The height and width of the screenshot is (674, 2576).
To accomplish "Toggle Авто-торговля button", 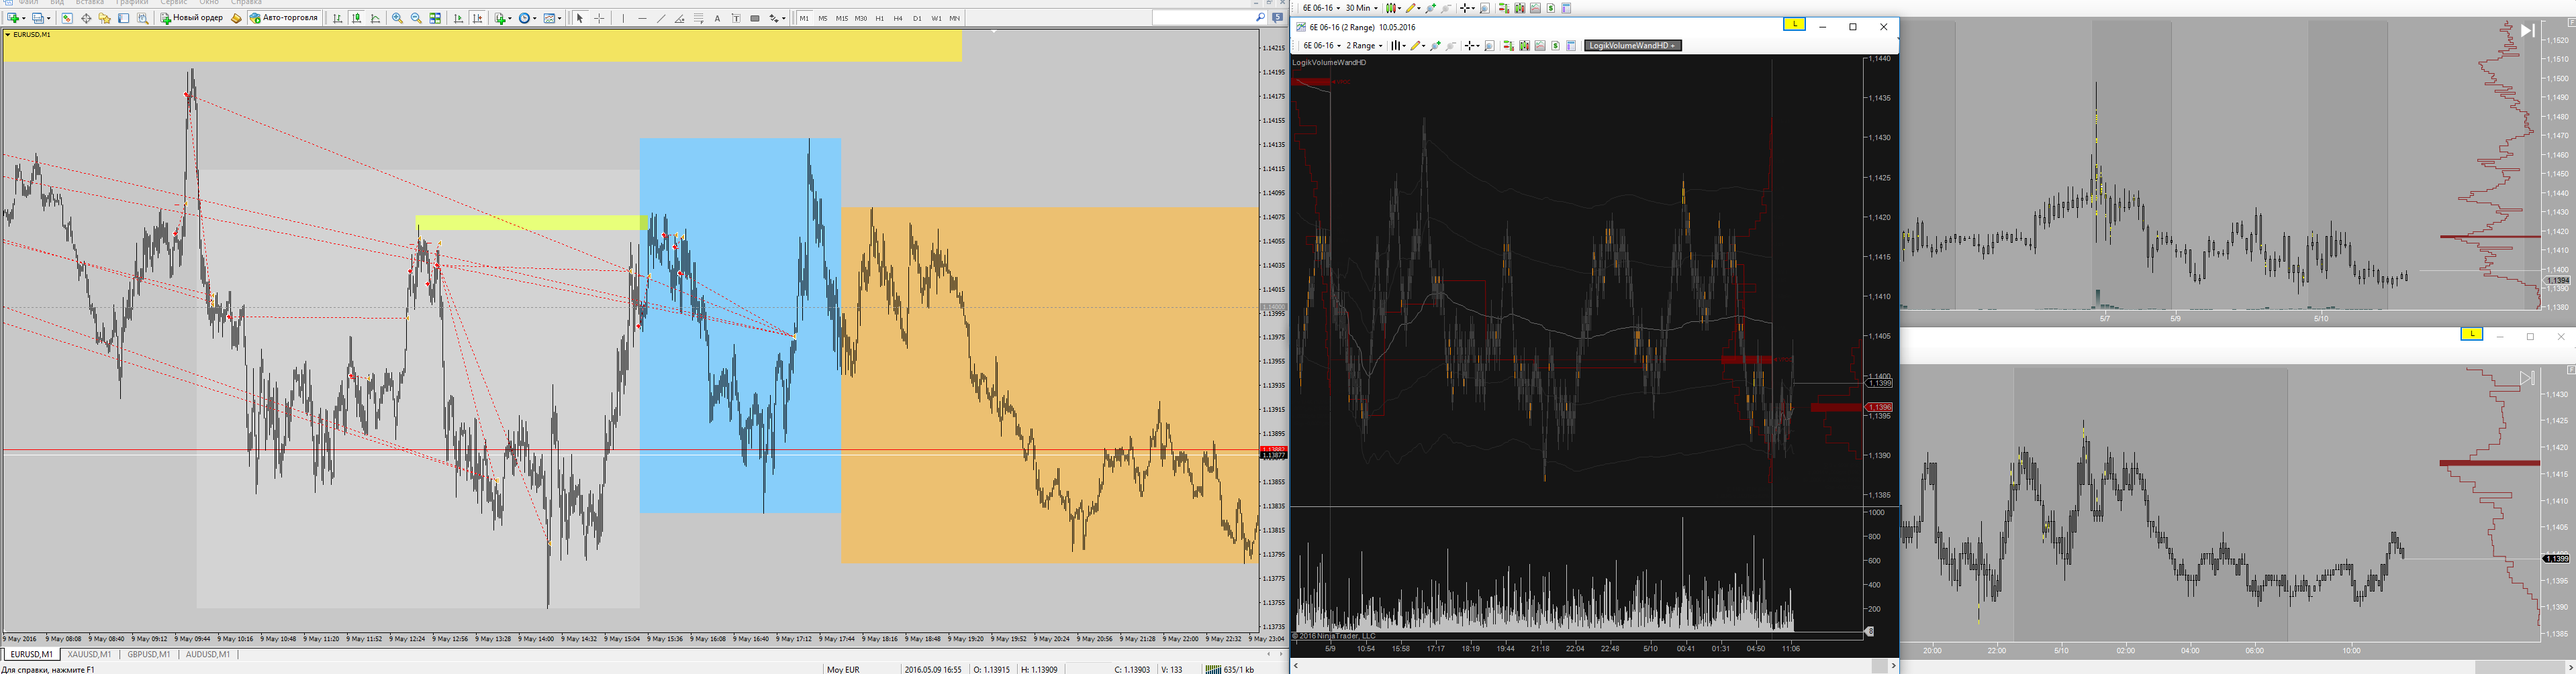I will tap(284, 18).
